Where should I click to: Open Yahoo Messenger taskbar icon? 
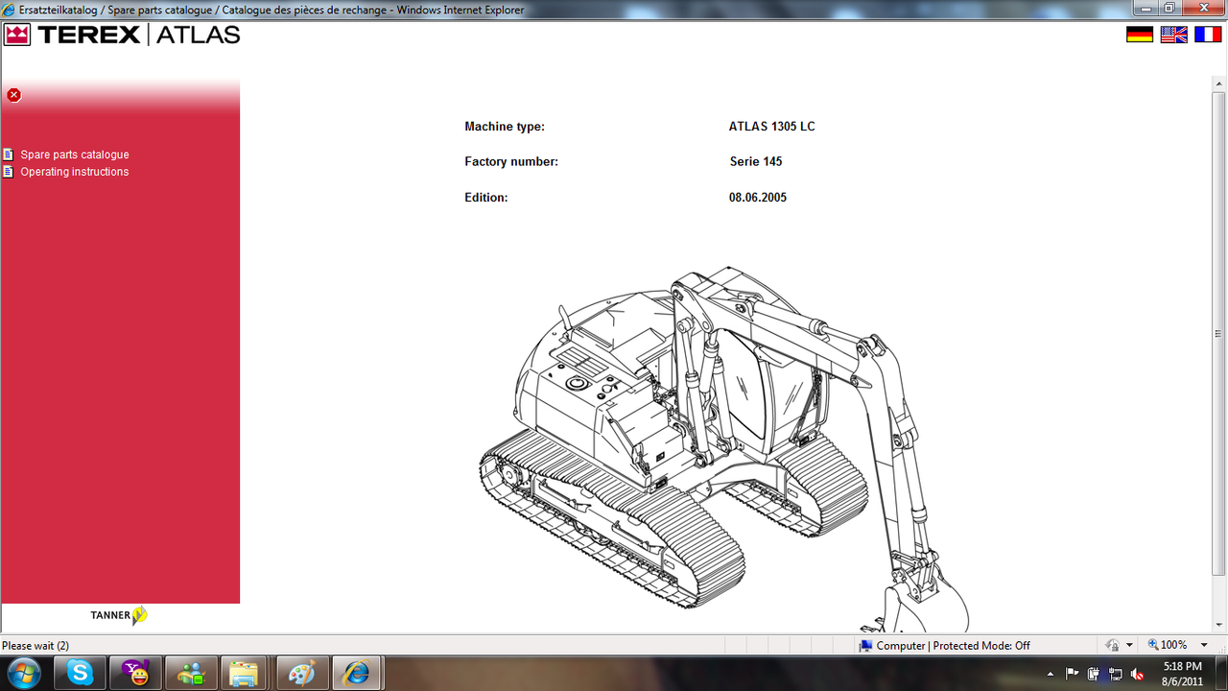click(x=135, y=674)
